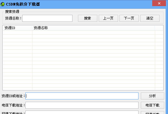Click the 分析 button
168x114 pixels.
click(152, 96)
